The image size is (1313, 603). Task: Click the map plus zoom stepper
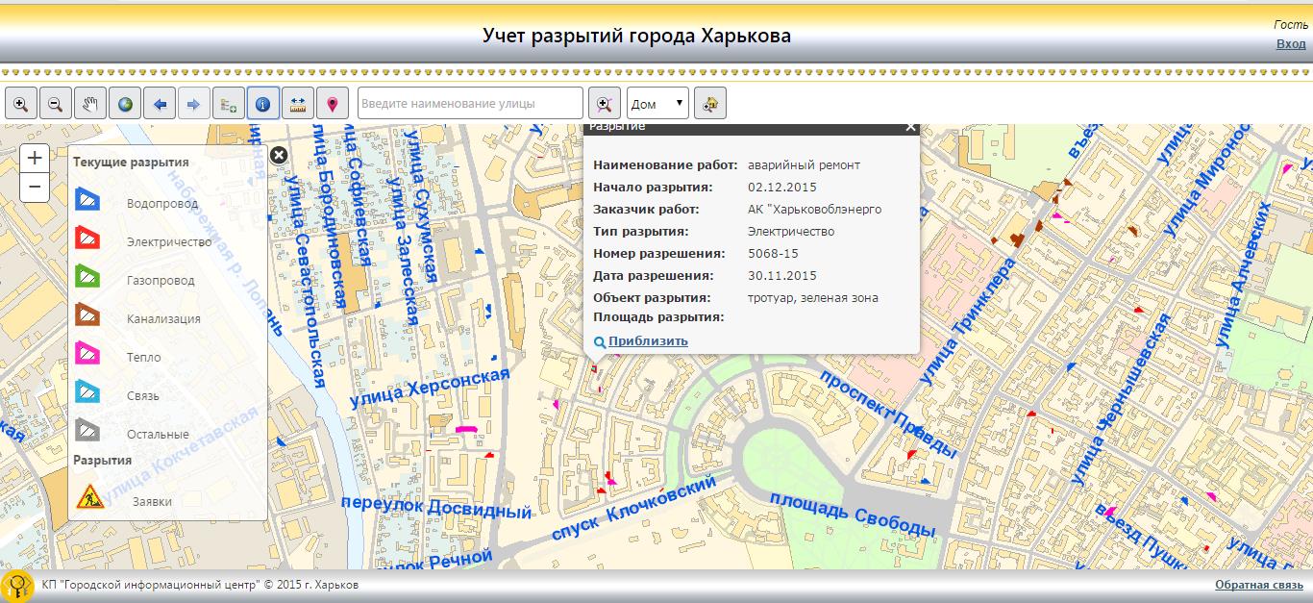click(x=35, y=159)
